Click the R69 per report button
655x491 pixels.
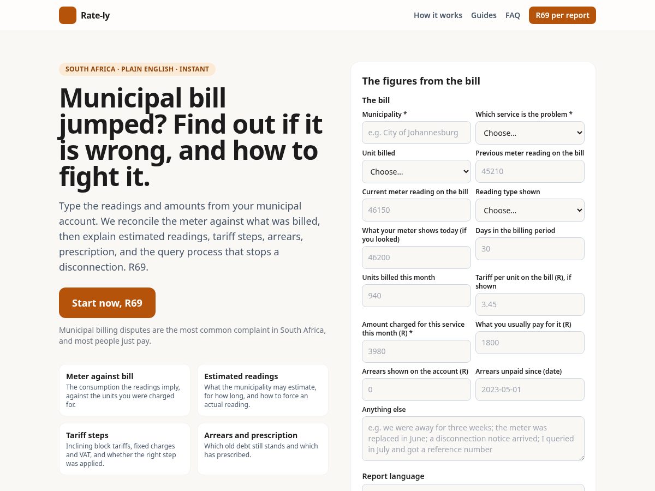562,15
